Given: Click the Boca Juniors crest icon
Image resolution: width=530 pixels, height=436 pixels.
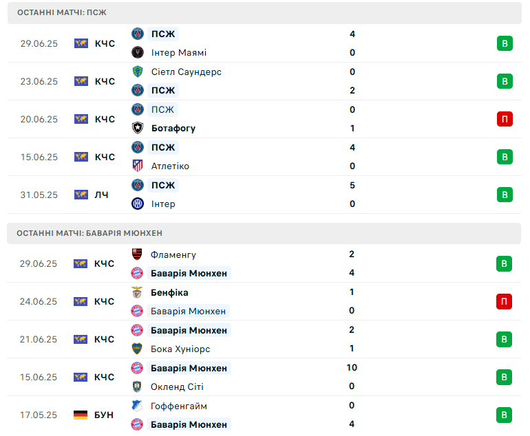Looking at the screenshot, I should pyautogui.click(x=137, y=349).
